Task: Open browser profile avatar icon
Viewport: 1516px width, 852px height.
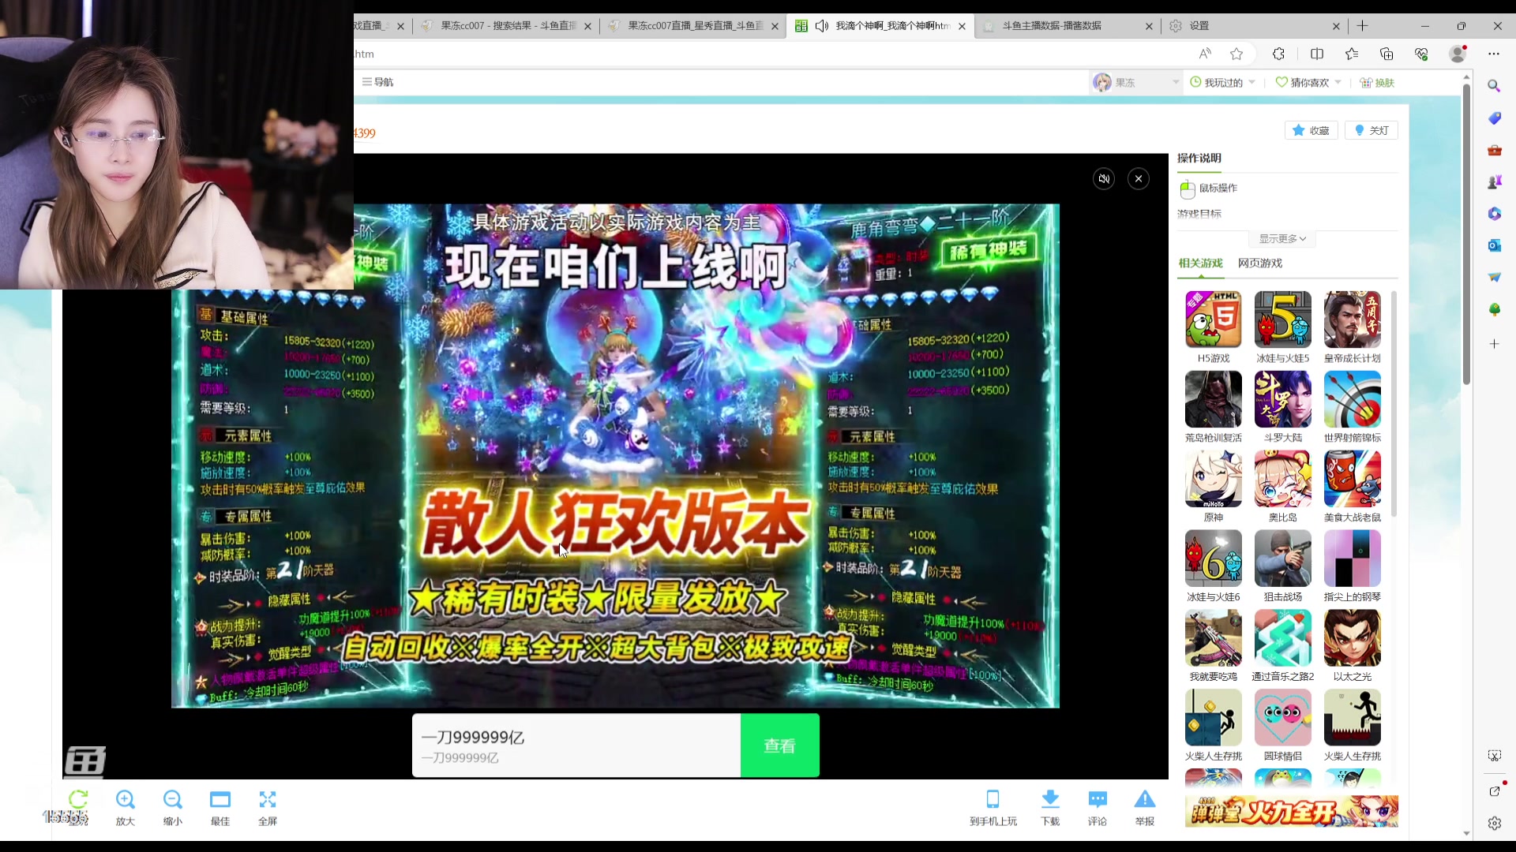Action: (1458, 54)
